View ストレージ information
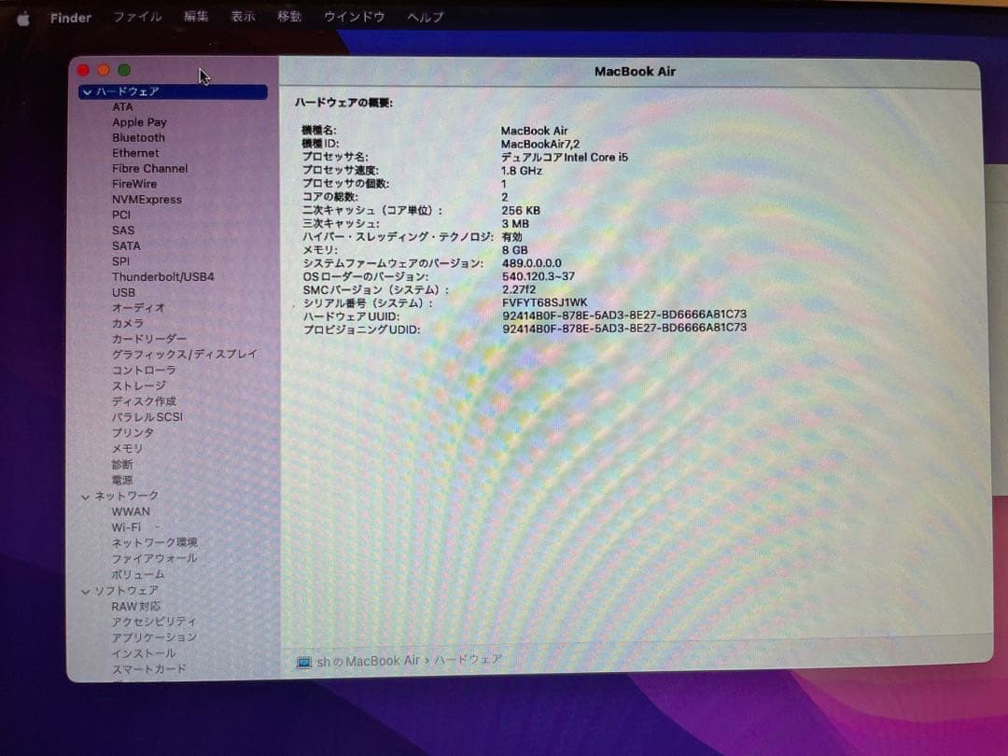 tap(137, 385)
